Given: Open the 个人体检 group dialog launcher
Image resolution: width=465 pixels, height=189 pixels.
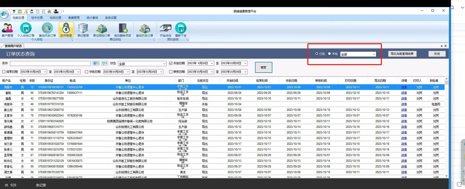Looking at the screenshot, I should point(72,40).
